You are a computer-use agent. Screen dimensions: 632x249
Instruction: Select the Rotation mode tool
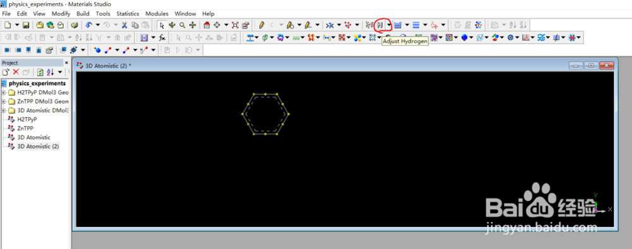click(x=172, y=25)
